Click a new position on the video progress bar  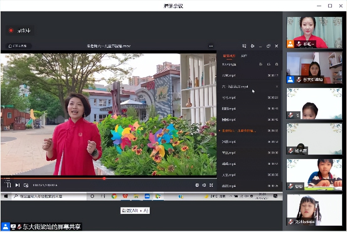click(x=141, y=179)
